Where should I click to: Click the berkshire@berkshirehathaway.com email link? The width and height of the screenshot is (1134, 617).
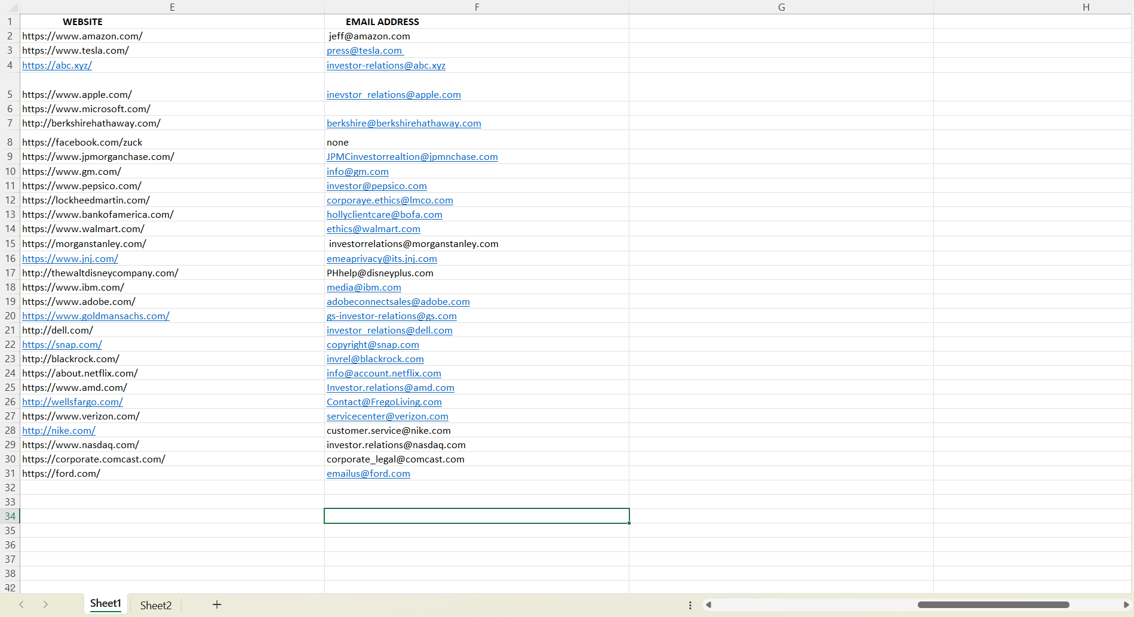pyautogui.click(x=404, y=124)
